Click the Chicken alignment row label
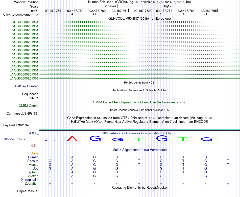The width and height of the screenshot is (240, 197). 32,176
